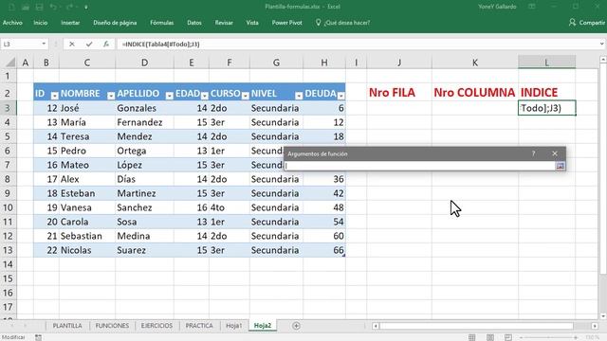
Task: Open the Archivo menu
Action: 12,23
